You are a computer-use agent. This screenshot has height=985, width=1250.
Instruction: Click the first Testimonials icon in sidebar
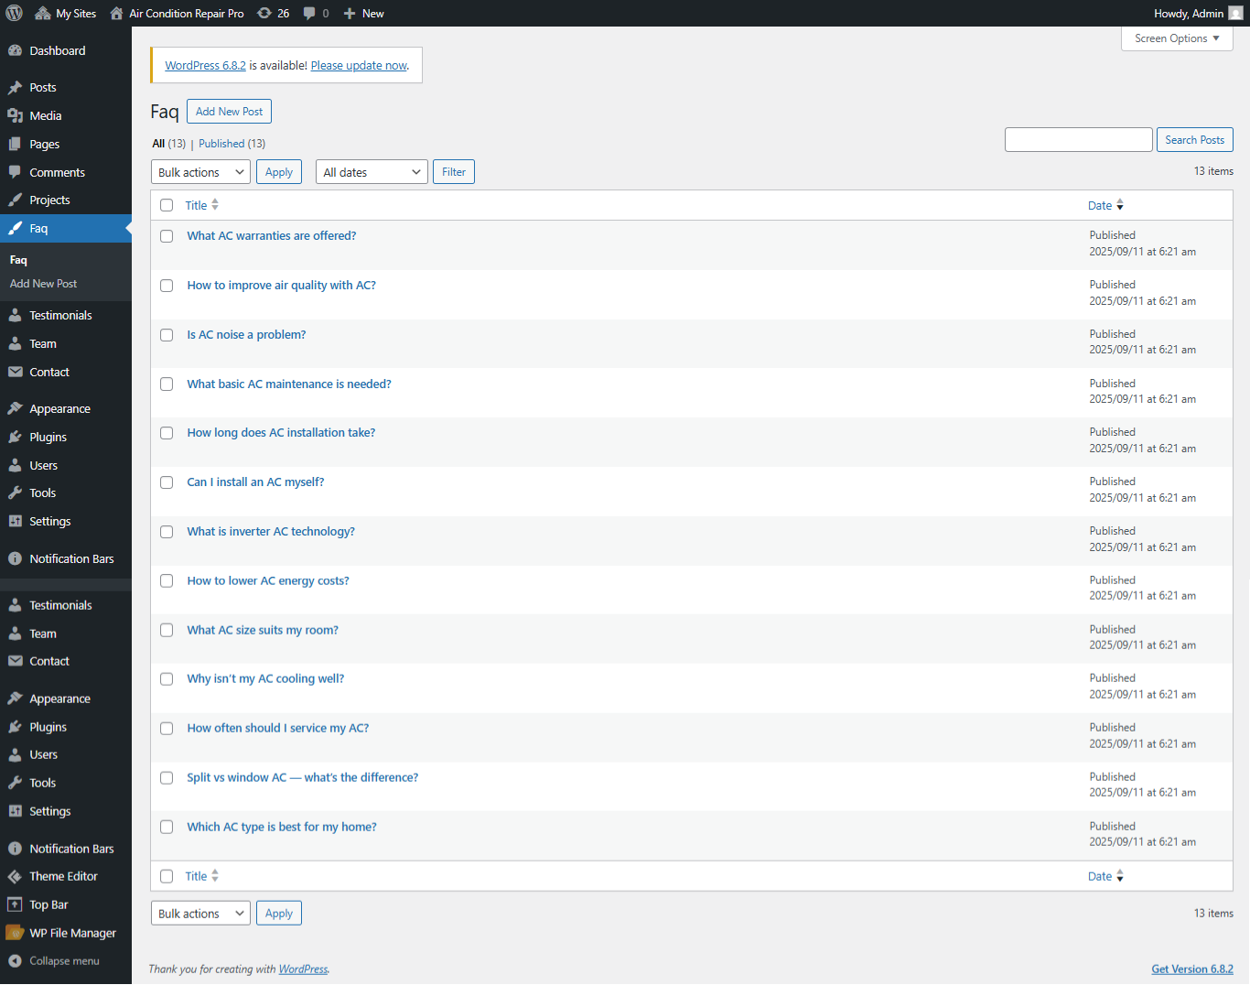[15, 316]
